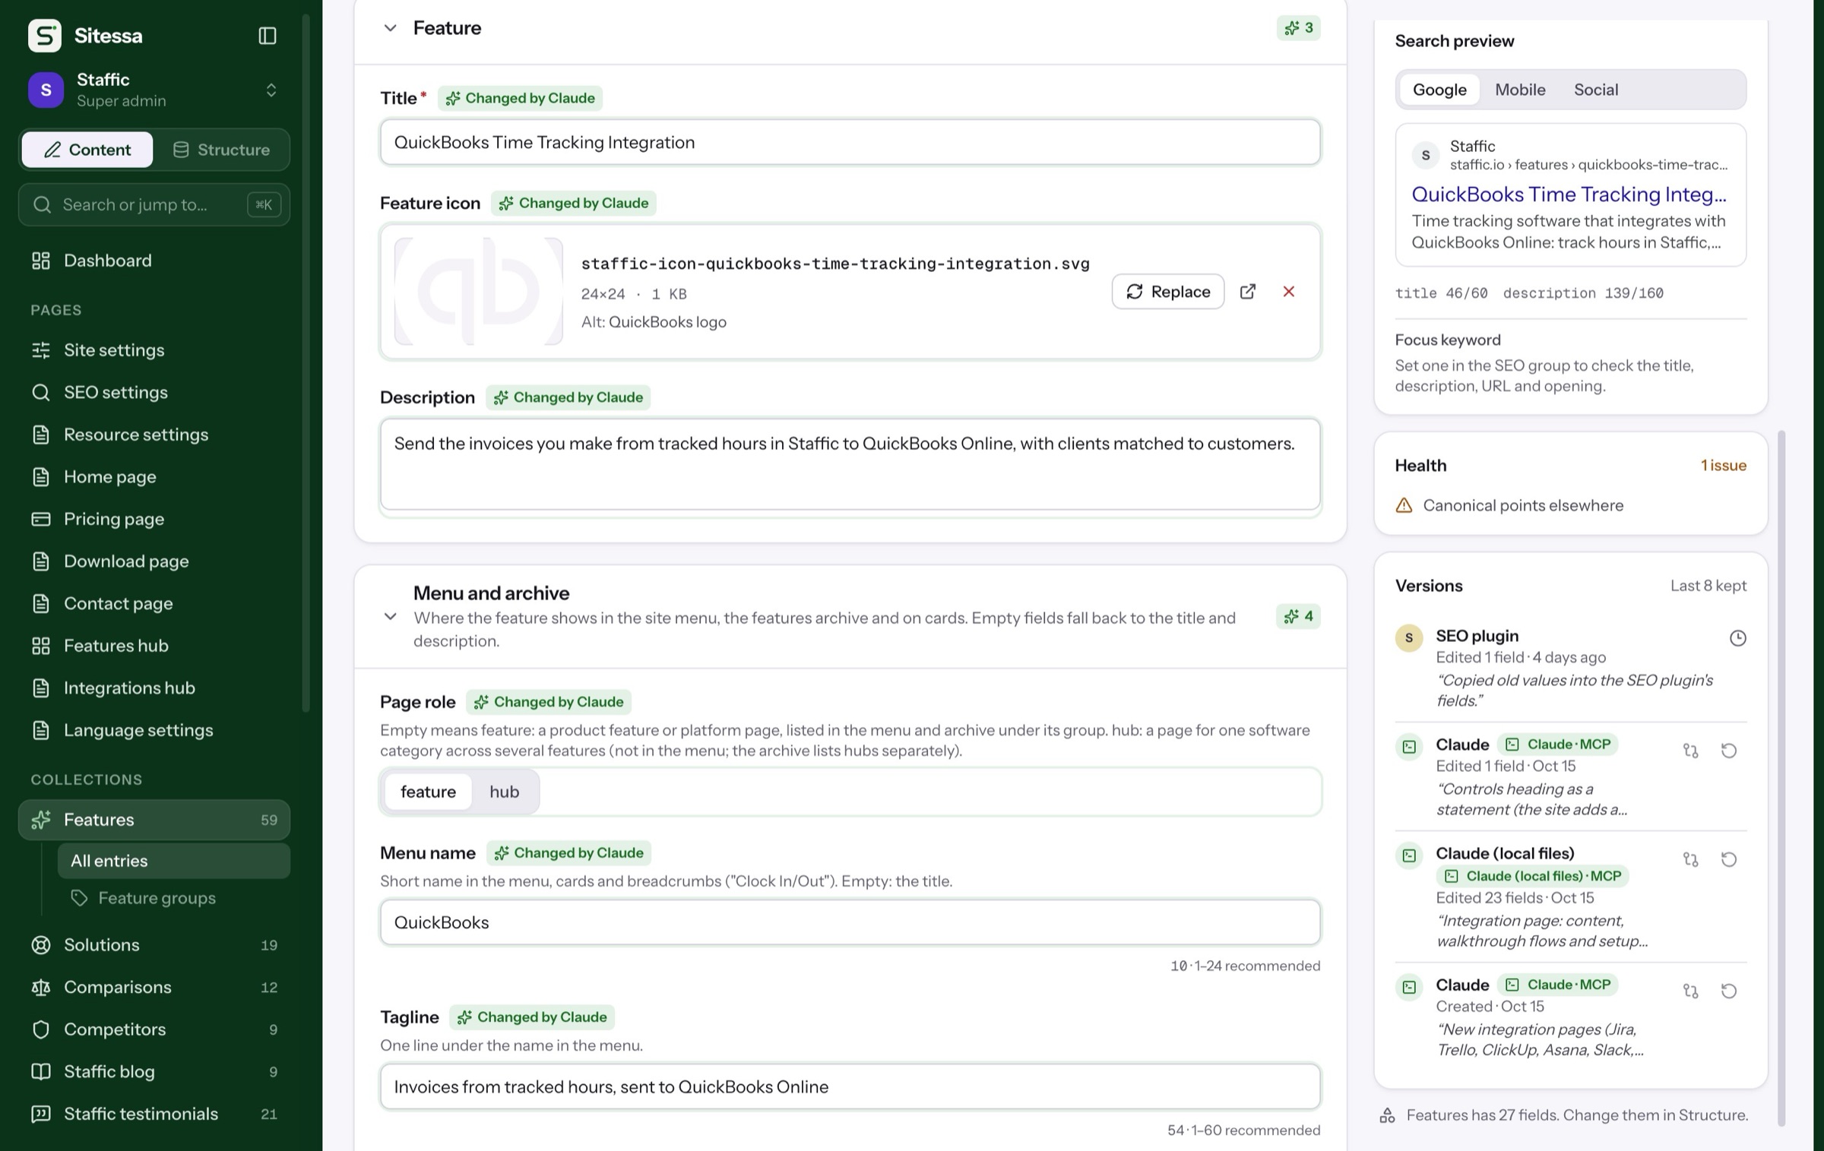The image size is (1824, 1151).
Task: Edit the Tagline field
Action: pos(850,1086)
